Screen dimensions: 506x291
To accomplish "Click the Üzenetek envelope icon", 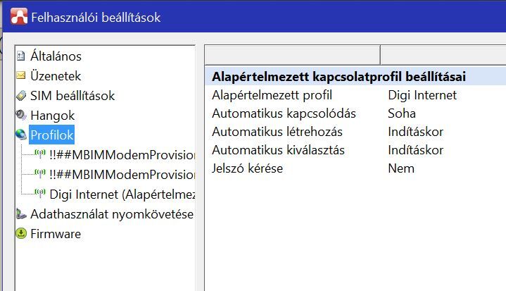I will click(20, 76).
